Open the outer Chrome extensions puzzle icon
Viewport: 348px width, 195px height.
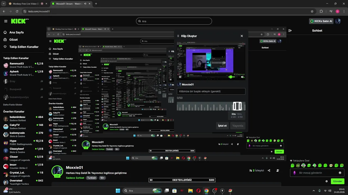click(x=321, y=11)
